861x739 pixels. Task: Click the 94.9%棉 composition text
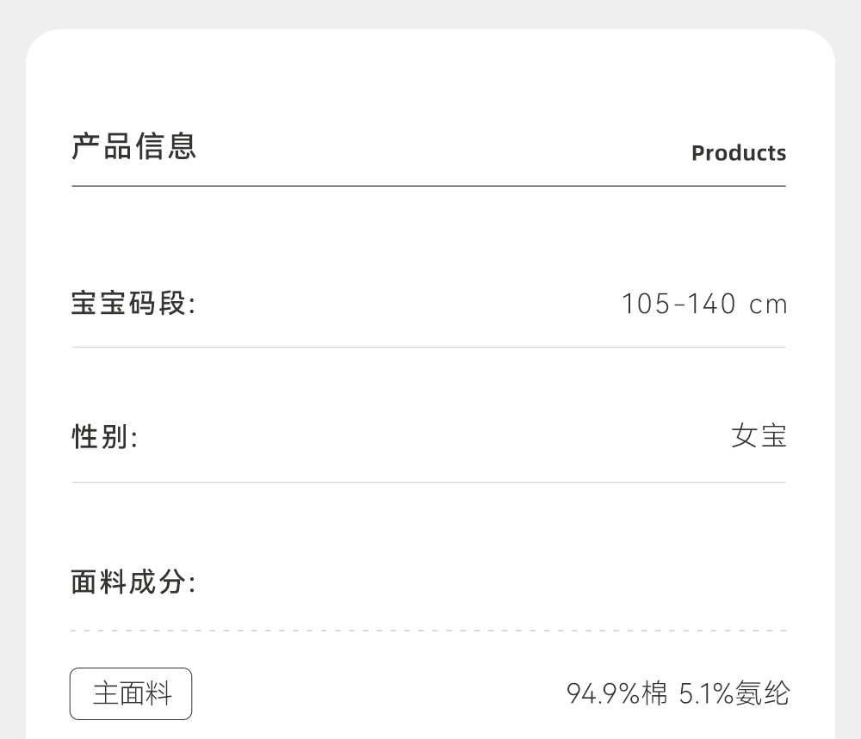point(616,693)
